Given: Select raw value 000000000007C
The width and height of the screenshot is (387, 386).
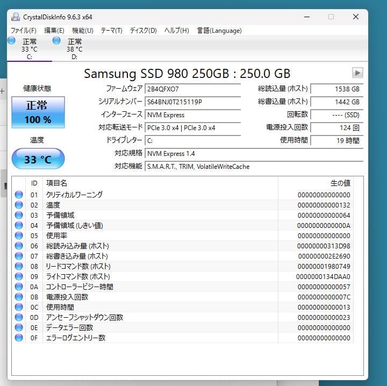Looking at the screenshot, I should click(x=324, y=297).
